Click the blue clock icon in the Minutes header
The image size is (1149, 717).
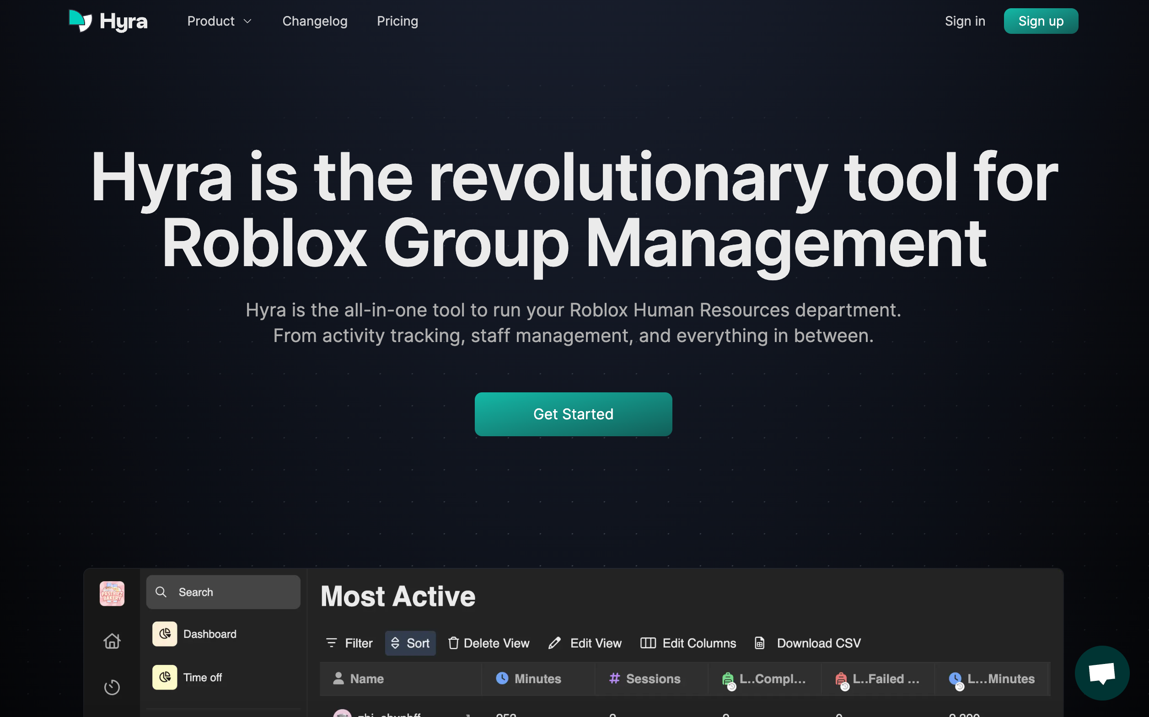[502, 678]
